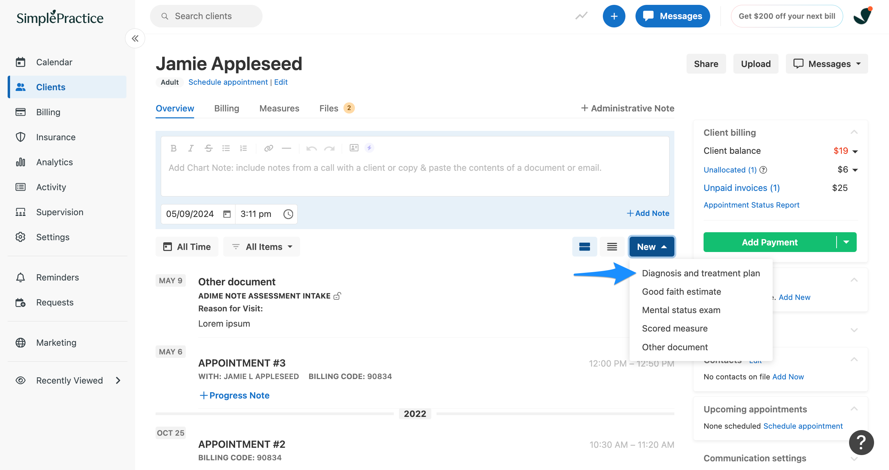The image size is (889, 470).
Task: Switch to the expanded card view
Action: click(x=584, y=247)
